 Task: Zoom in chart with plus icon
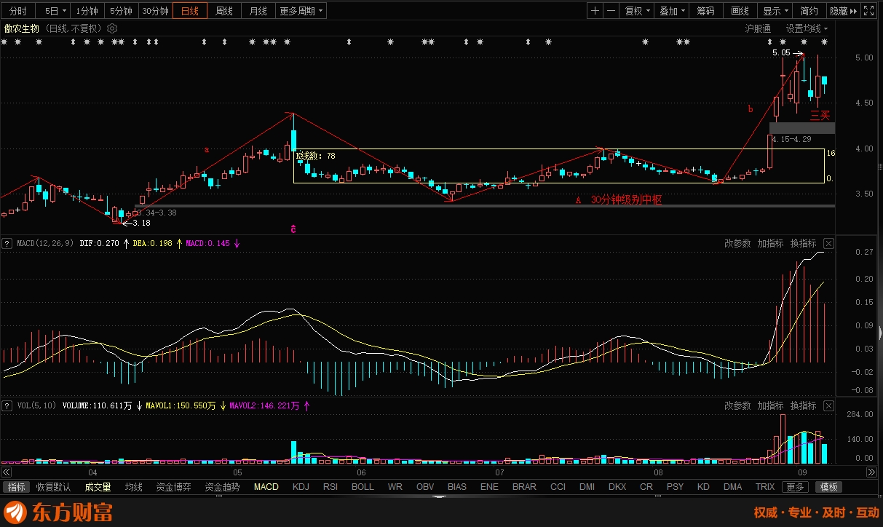click(x=595, y=11)
